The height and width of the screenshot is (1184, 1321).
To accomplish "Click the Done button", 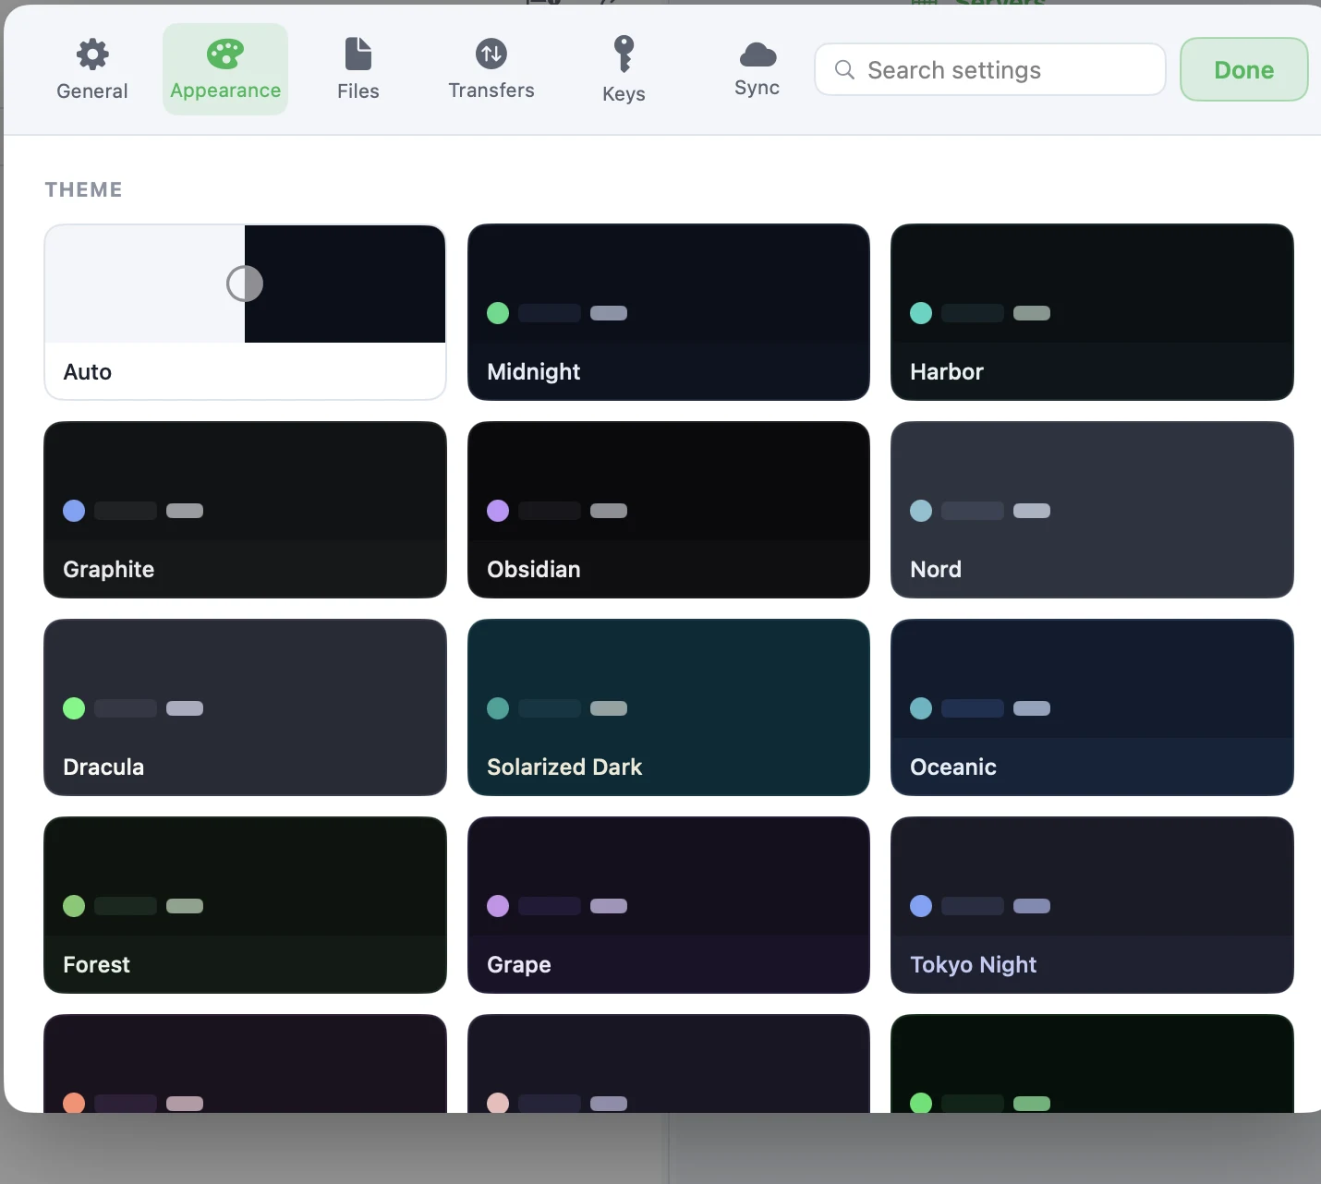I will tap(1244, 69).
